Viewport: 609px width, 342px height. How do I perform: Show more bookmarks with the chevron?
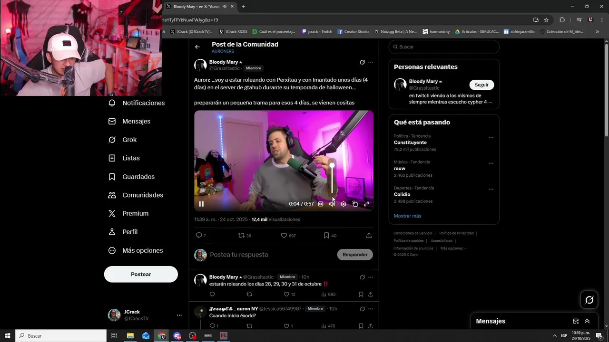(598, 32)
